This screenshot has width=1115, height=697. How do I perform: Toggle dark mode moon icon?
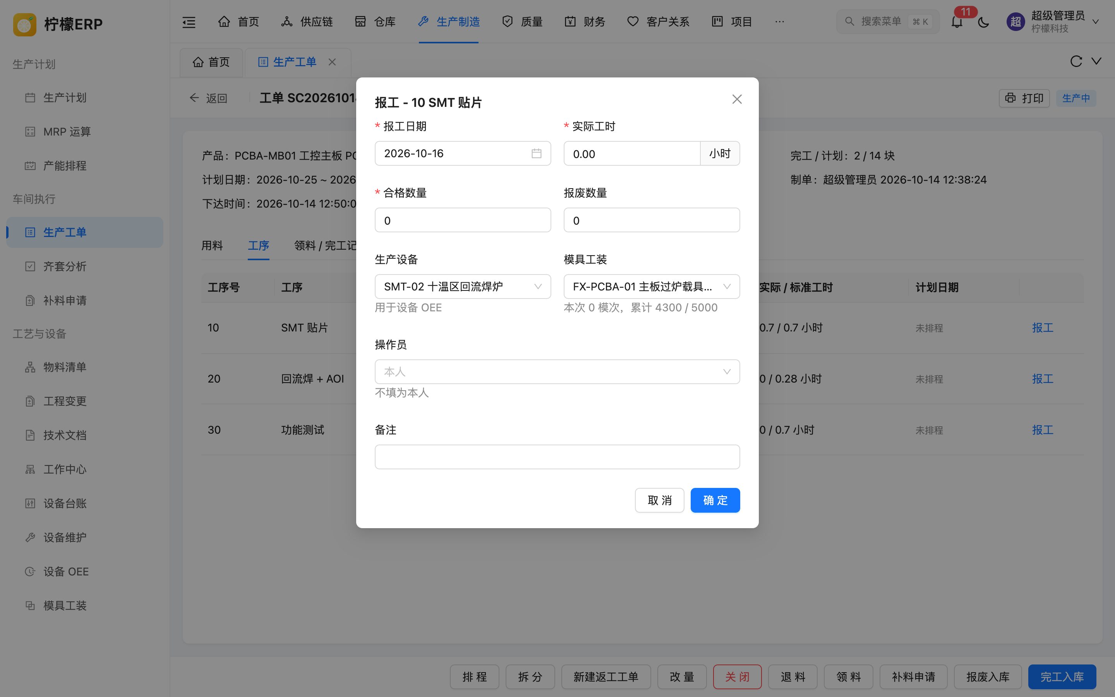pyautogui.click(x=983, y=22)
